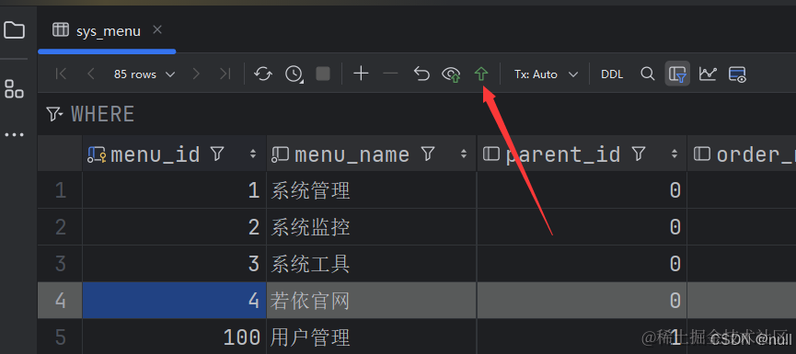Select the cell 若依官网
The height and width of the screenshot is (354, 796).
coord(371,301)
